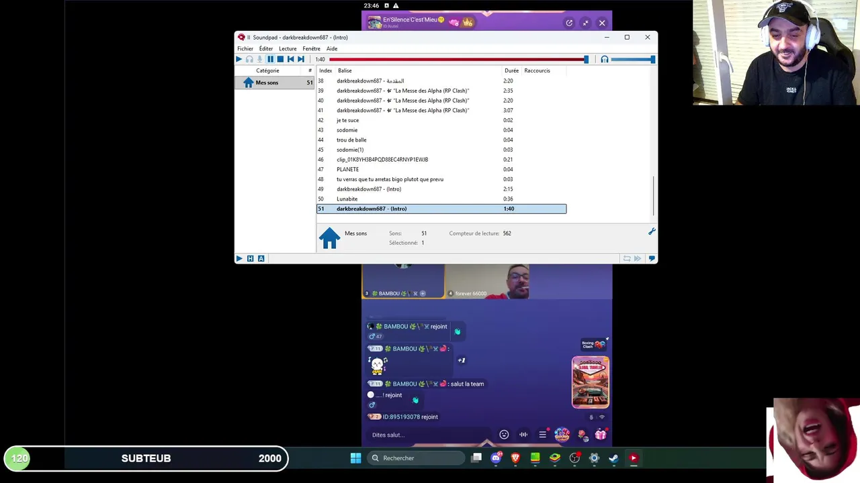The height and width of the screenshot is (483, 860).
Task: Click the share icon on the live stream header
Action: point(569,23)
